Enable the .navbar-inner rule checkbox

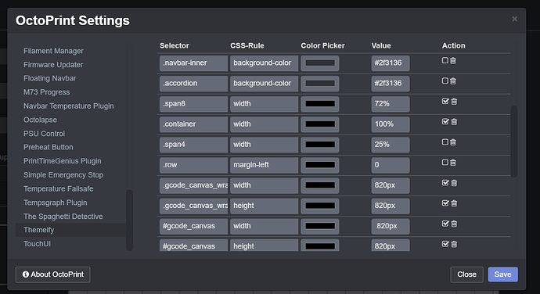click(x=445, y=60)
